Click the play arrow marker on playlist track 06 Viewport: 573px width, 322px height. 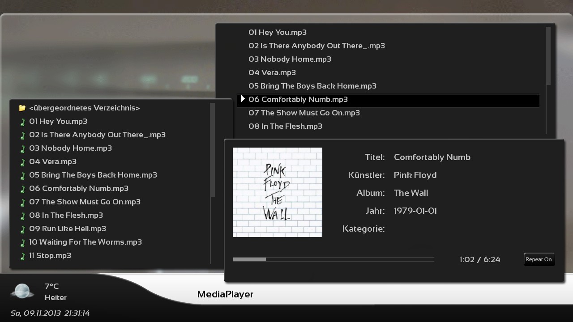pyautogui.click(x=243, y=99)
